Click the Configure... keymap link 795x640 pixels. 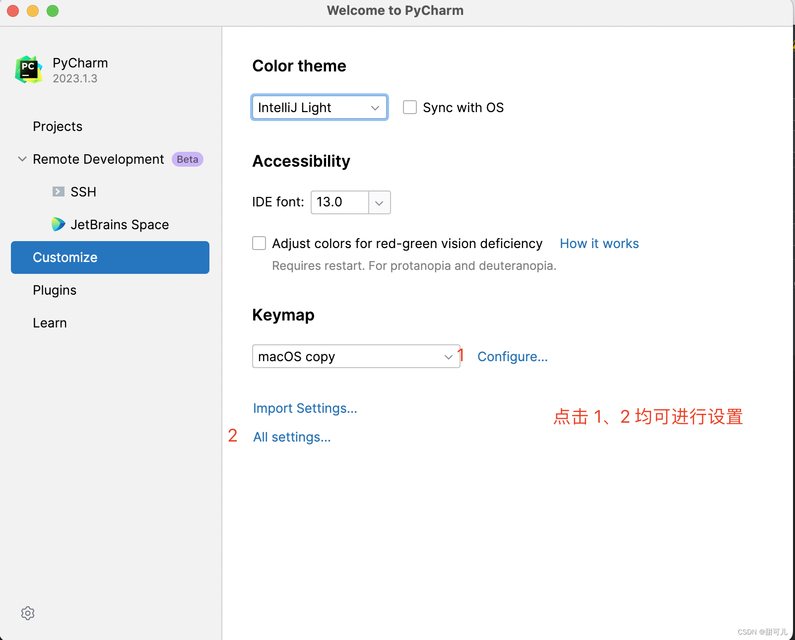pos(512,356)
